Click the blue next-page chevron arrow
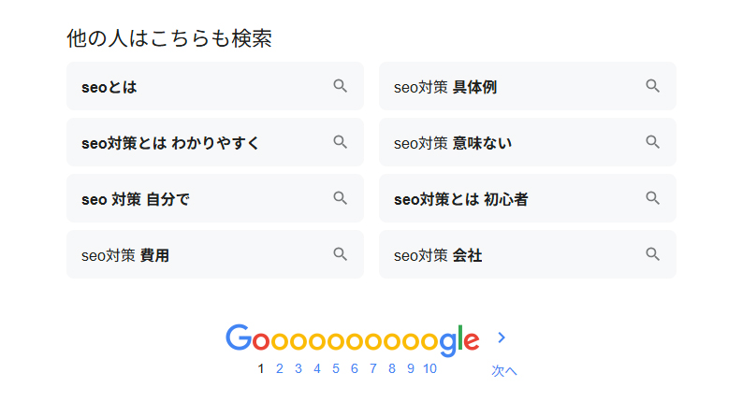Image resolution: width=742 pixels, height=402 pixels. 502,337
